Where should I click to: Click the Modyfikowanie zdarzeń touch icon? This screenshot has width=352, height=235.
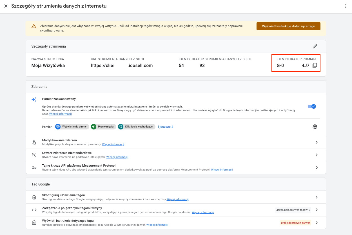coord(34,142)
